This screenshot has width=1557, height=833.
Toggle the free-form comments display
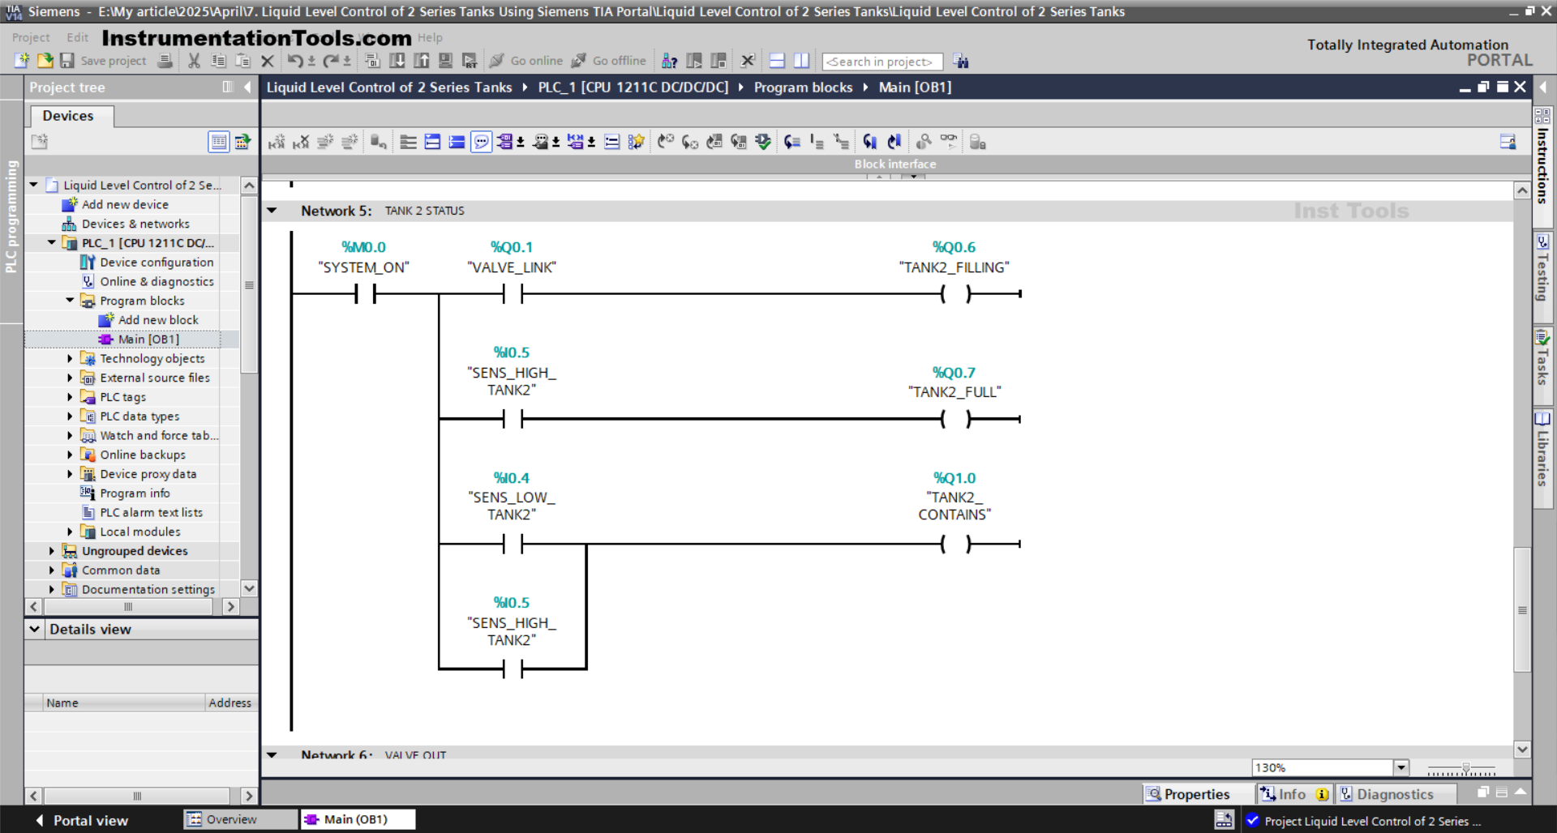(542, 142)
